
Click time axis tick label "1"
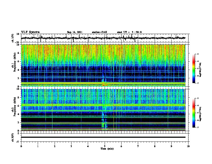tap(38, 146)
